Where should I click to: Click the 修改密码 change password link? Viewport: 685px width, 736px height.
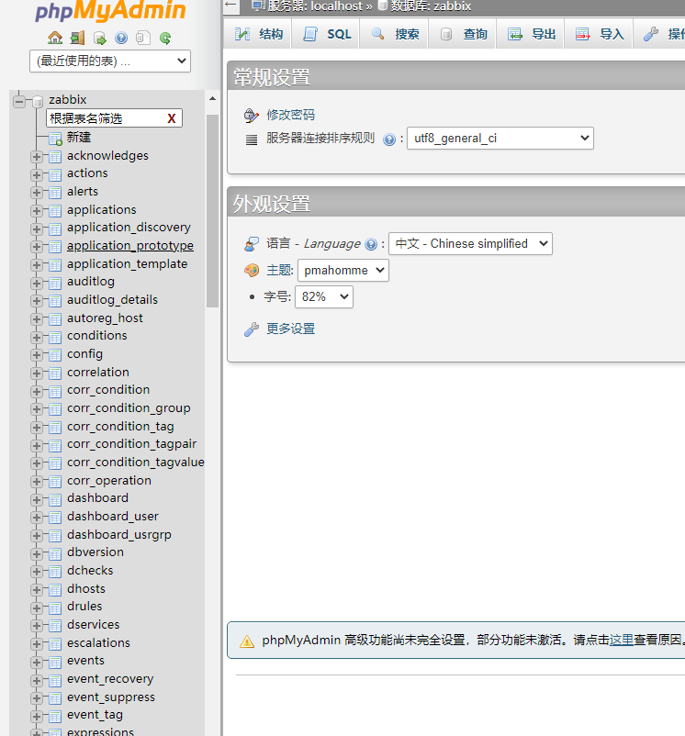(290, 115)
